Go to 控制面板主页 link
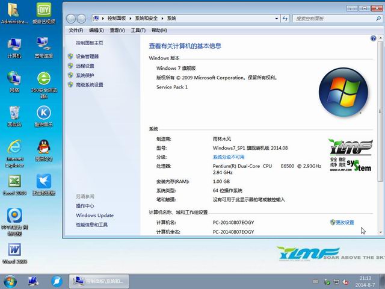Screen dimensions: 385x289 coord(90,43)
